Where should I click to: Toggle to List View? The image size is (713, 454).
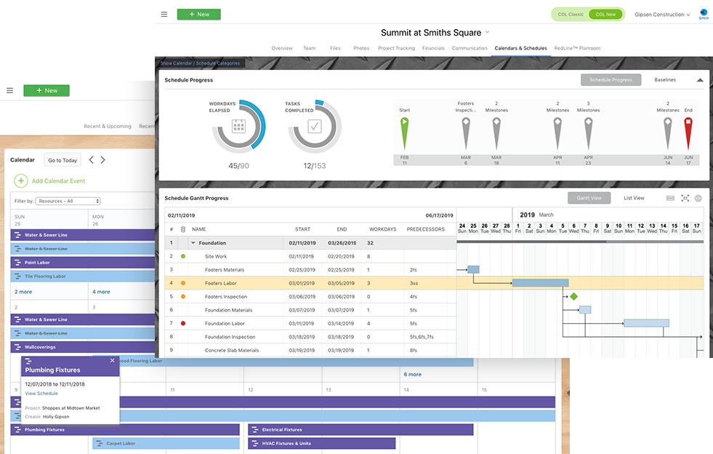[634, 198]
